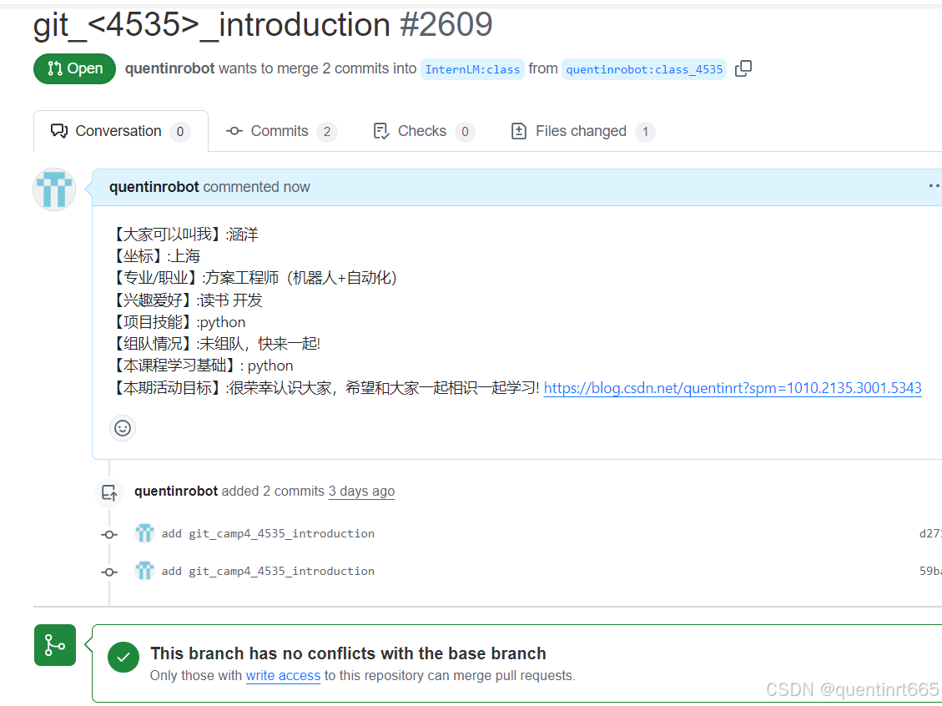
Task: Open second 'add git_camp4_4535_introduction' commit
Action: click(268, 571)
